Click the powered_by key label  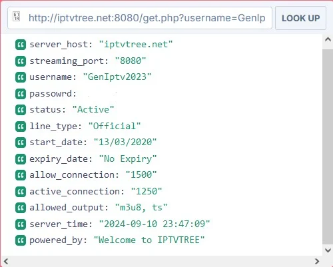(58, 240)
